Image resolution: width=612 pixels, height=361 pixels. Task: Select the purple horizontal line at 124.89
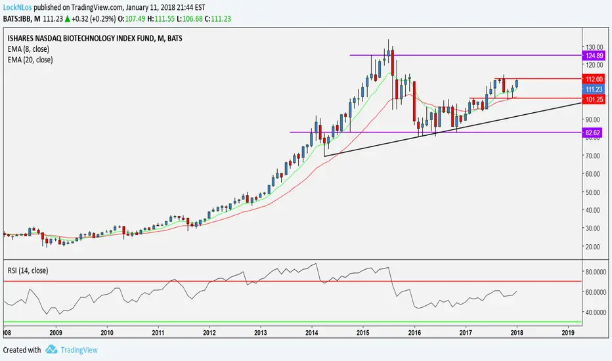(x=466, y=55)
